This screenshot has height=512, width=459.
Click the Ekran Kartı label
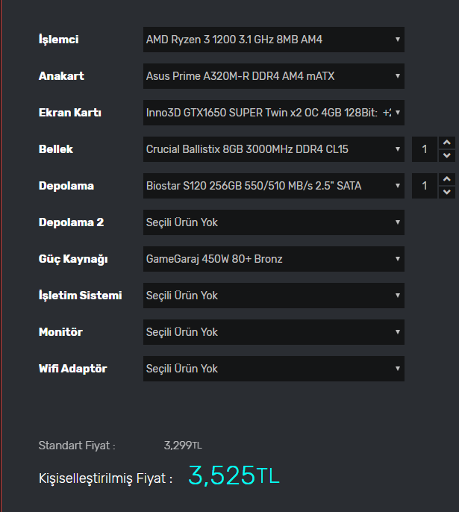[x=70, y=113]
